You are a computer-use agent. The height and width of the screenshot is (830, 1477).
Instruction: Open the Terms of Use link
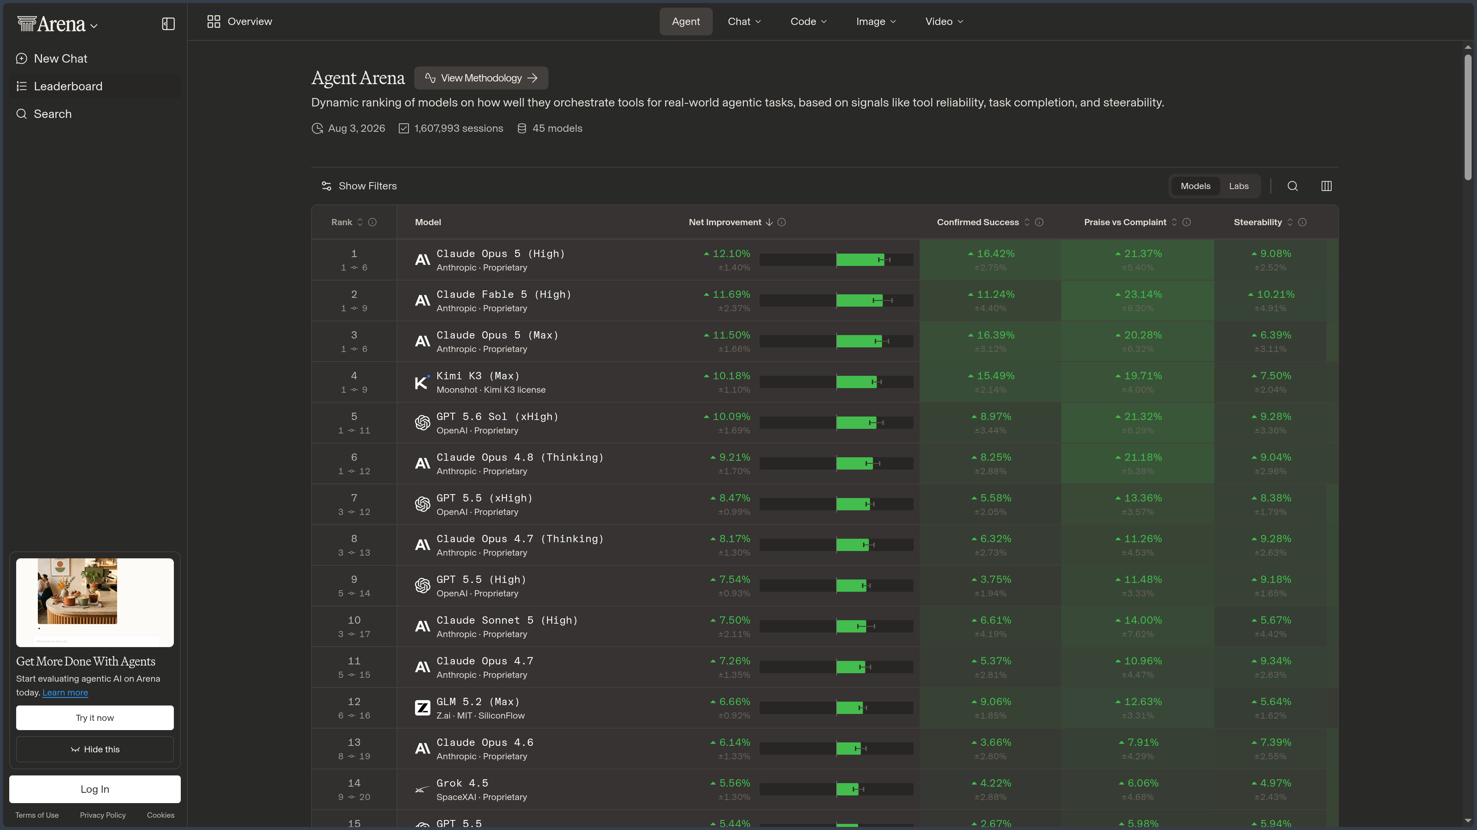[x=37, y=815]
